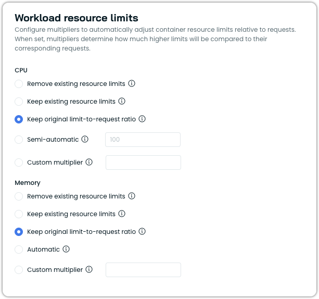Click info icon beside Memory Keep existing resource limits
Image resolution: width=319 pixels, height=299 pixels.
[x=122, y=214]
